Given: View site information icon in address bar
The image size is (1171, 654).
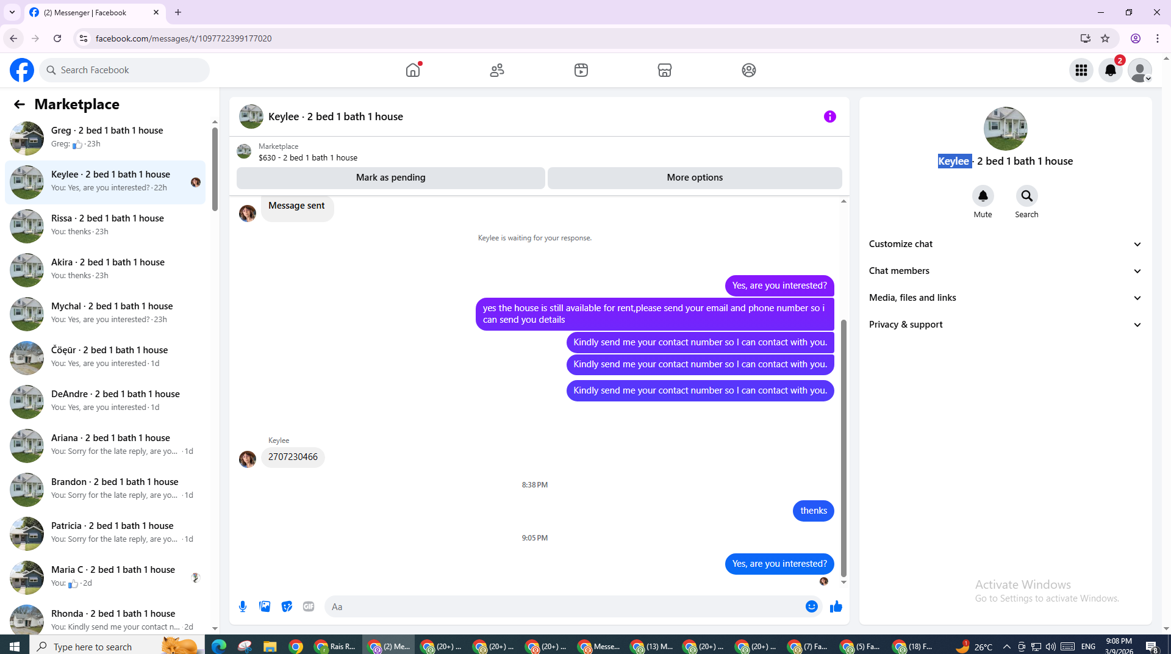Looking at the screenshot, I should (x=84, y=38).
